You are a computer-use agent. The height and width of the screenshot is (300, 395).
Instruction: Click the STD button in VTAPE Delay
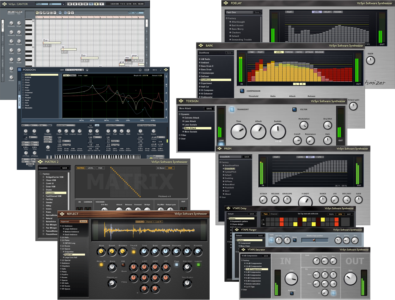point(340,214)
